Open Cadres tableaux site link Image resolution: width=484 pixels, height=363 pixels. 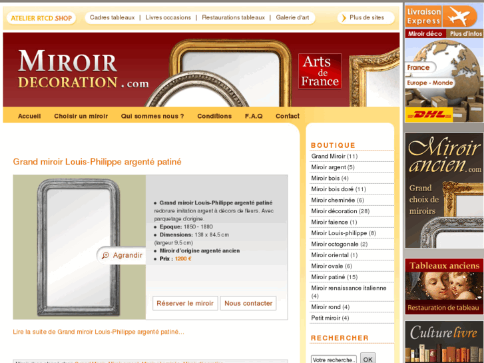click(112, 17)
